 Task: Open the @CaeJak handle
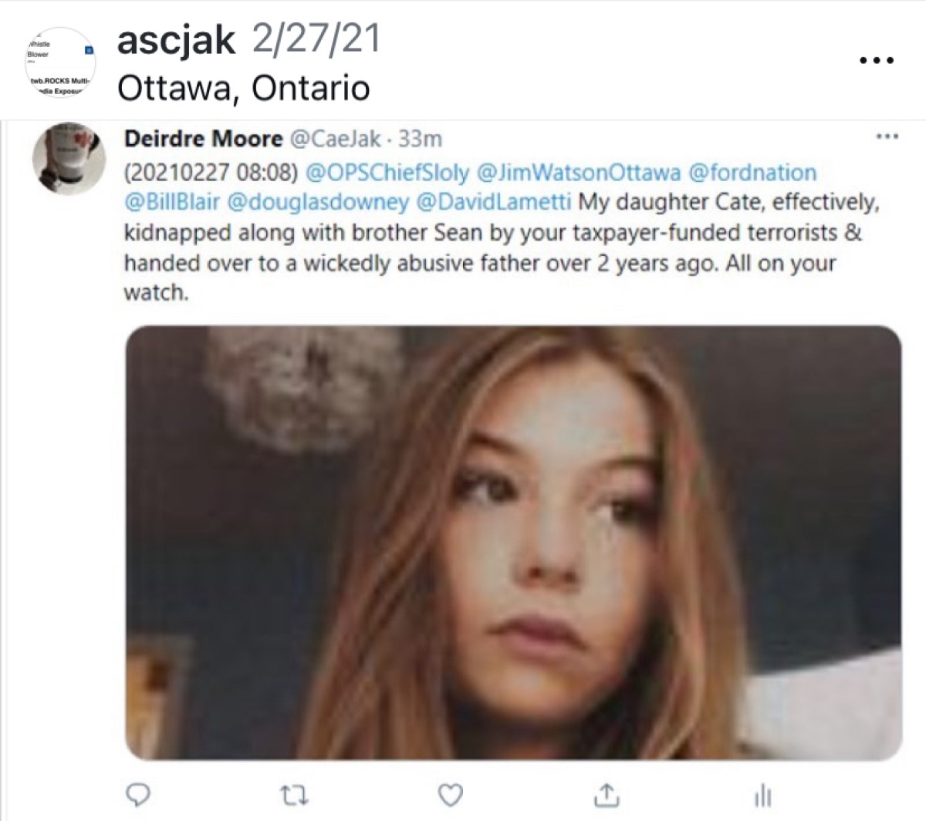click(x=336, y=139)
